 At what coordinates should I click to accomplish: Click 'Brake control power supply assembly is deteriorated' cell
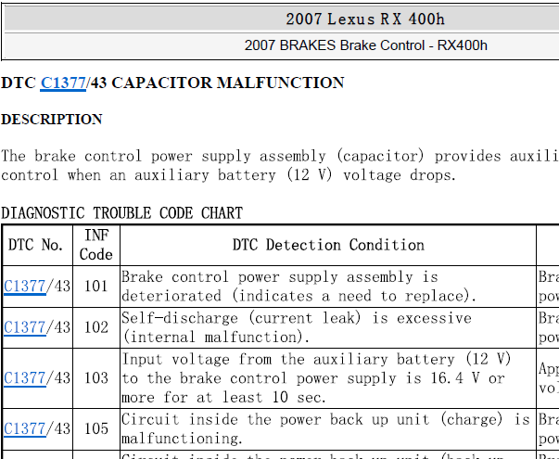click(328, 287)
